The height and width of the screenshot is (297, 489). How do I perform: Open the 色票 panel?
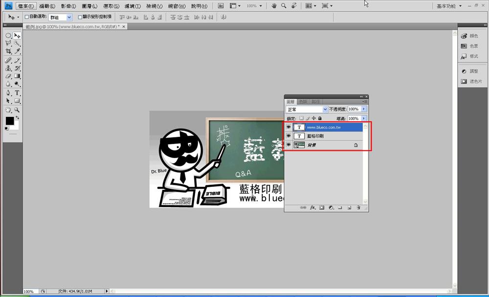pyautogui.click(x=469, y=46)
